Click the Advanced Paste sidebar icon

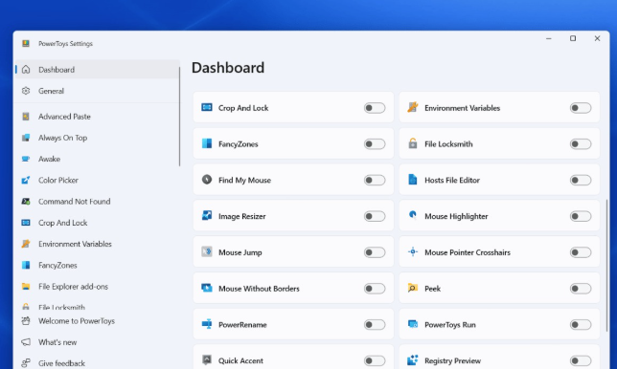26,117
